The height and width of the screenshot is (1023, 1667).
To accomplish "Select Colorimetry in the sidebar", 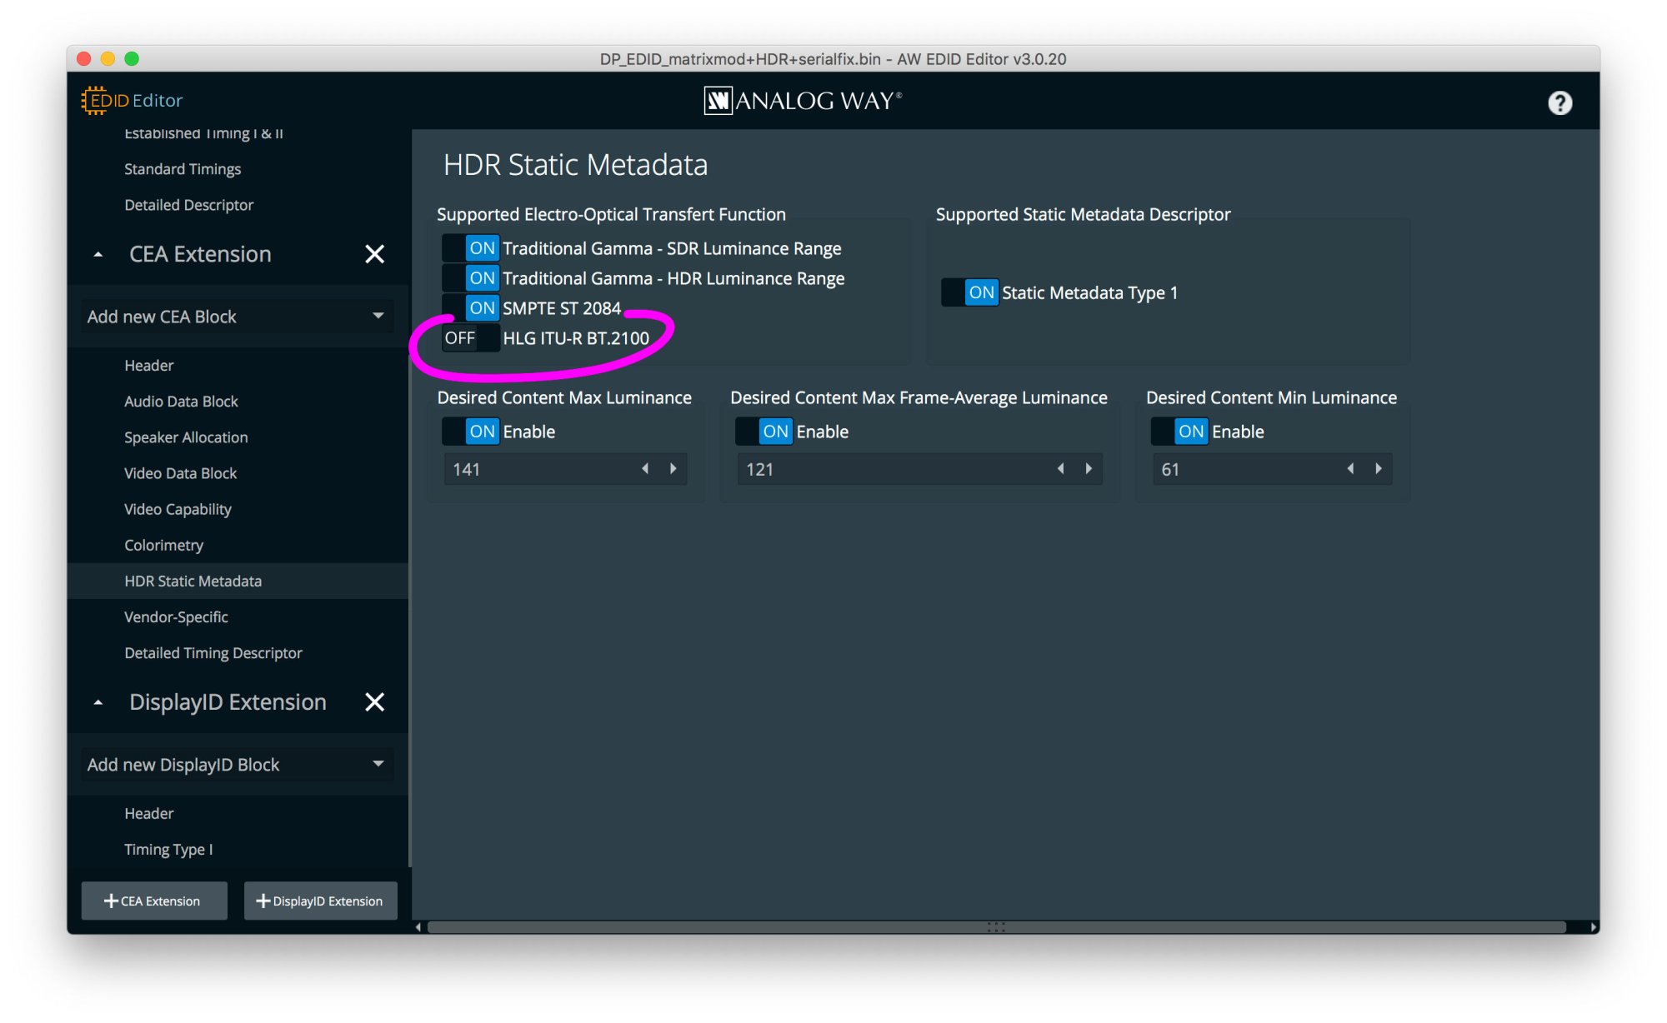I will (163, 545).
